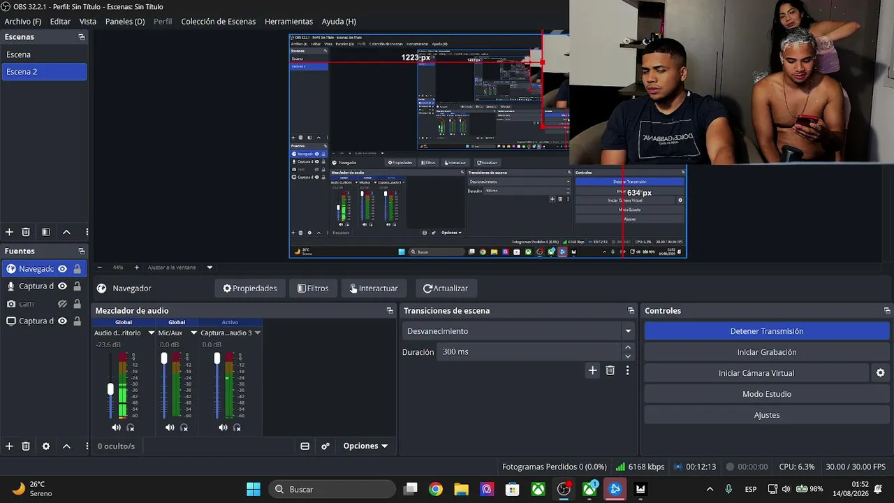This screenshot has height=503, width=894.
Task: Increase transition duration with the up arrow
Action: point(628,347)
